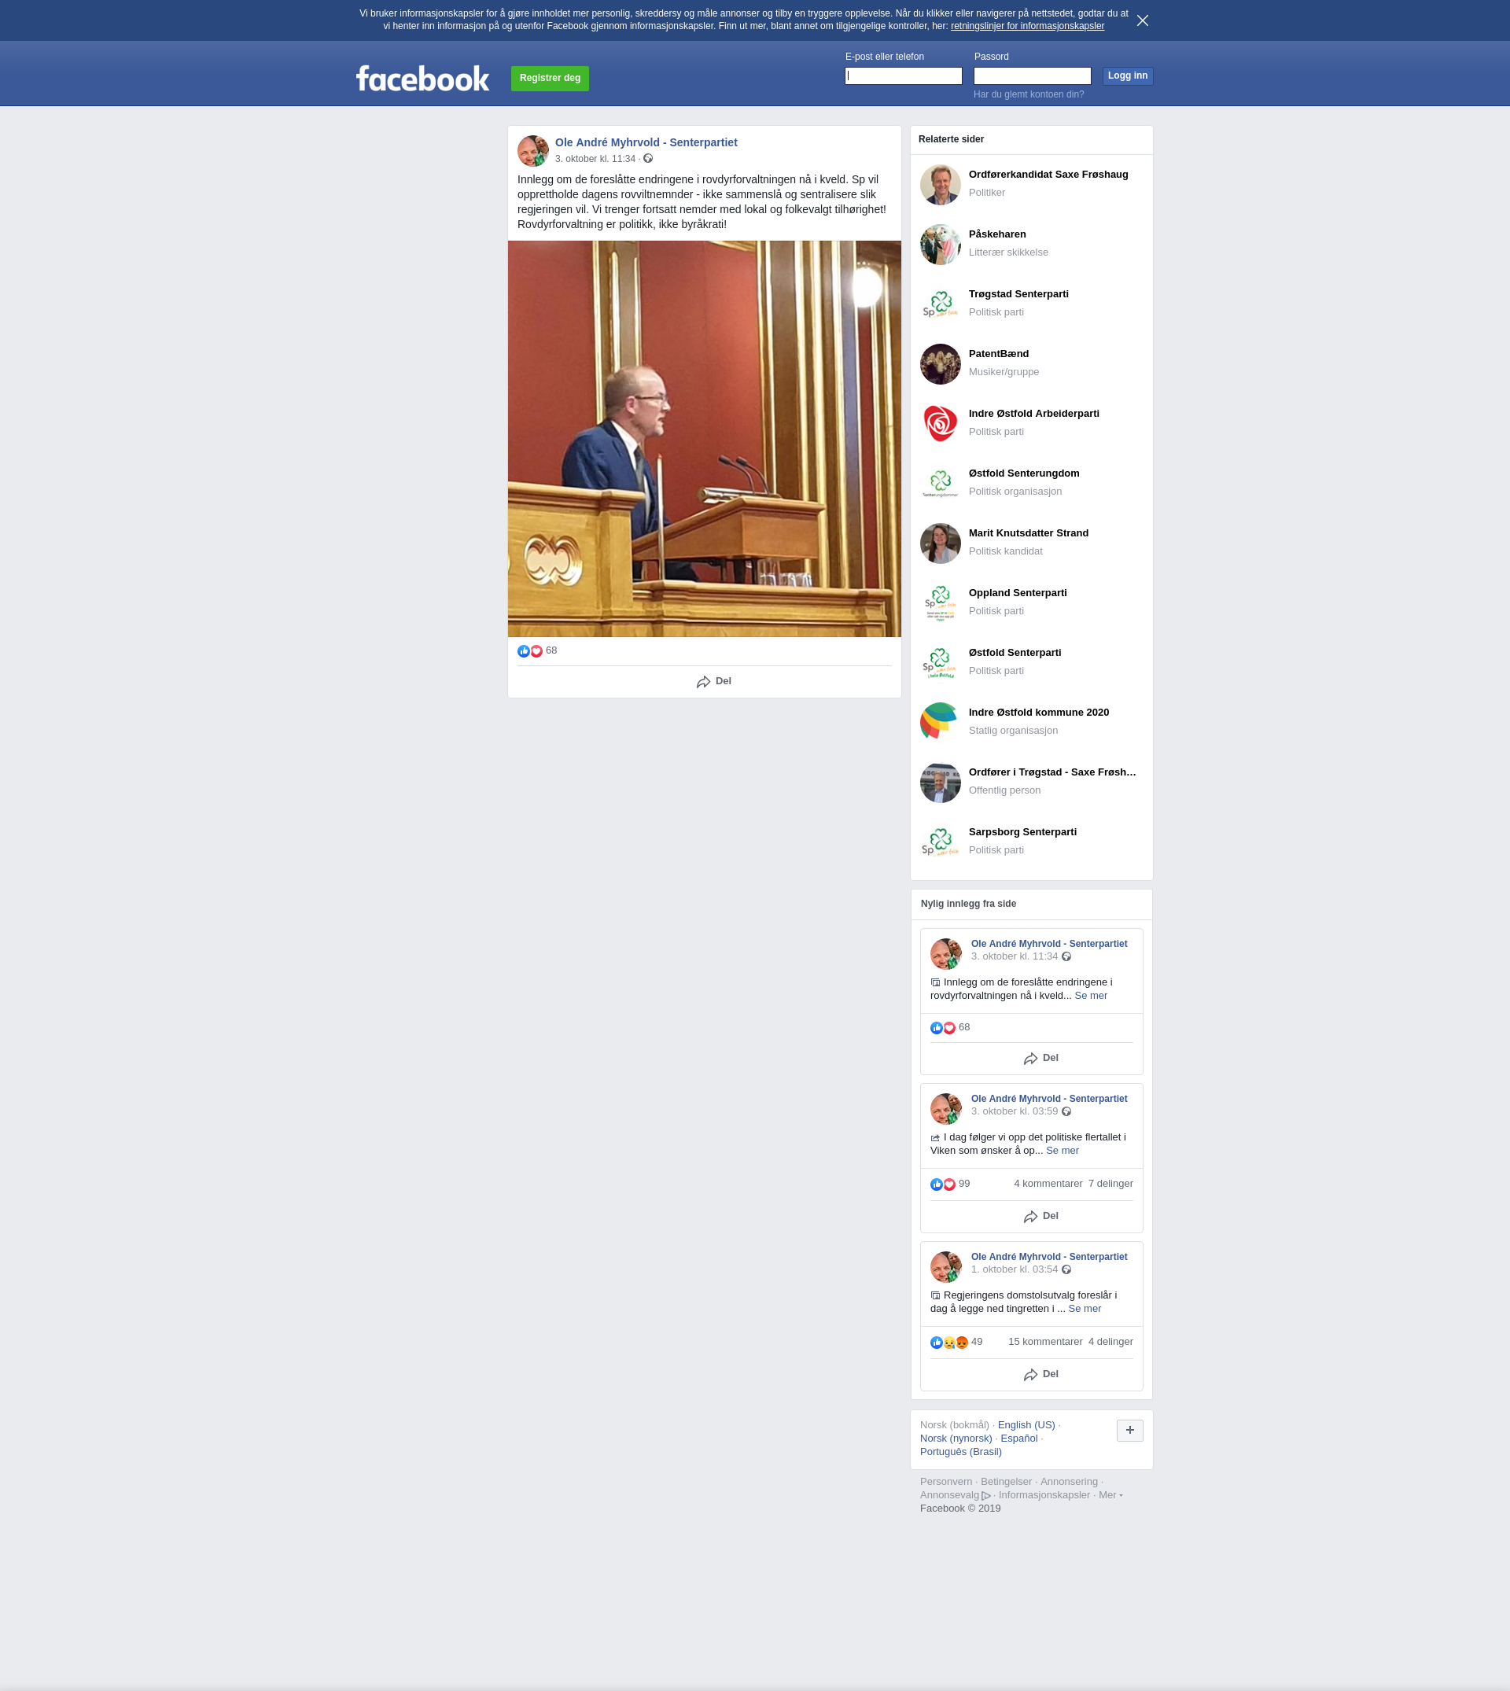Open Ole André Myhrvold - Senterpartiet page title
This screenshot has width=1510, height=1691.
pos(646,142)
